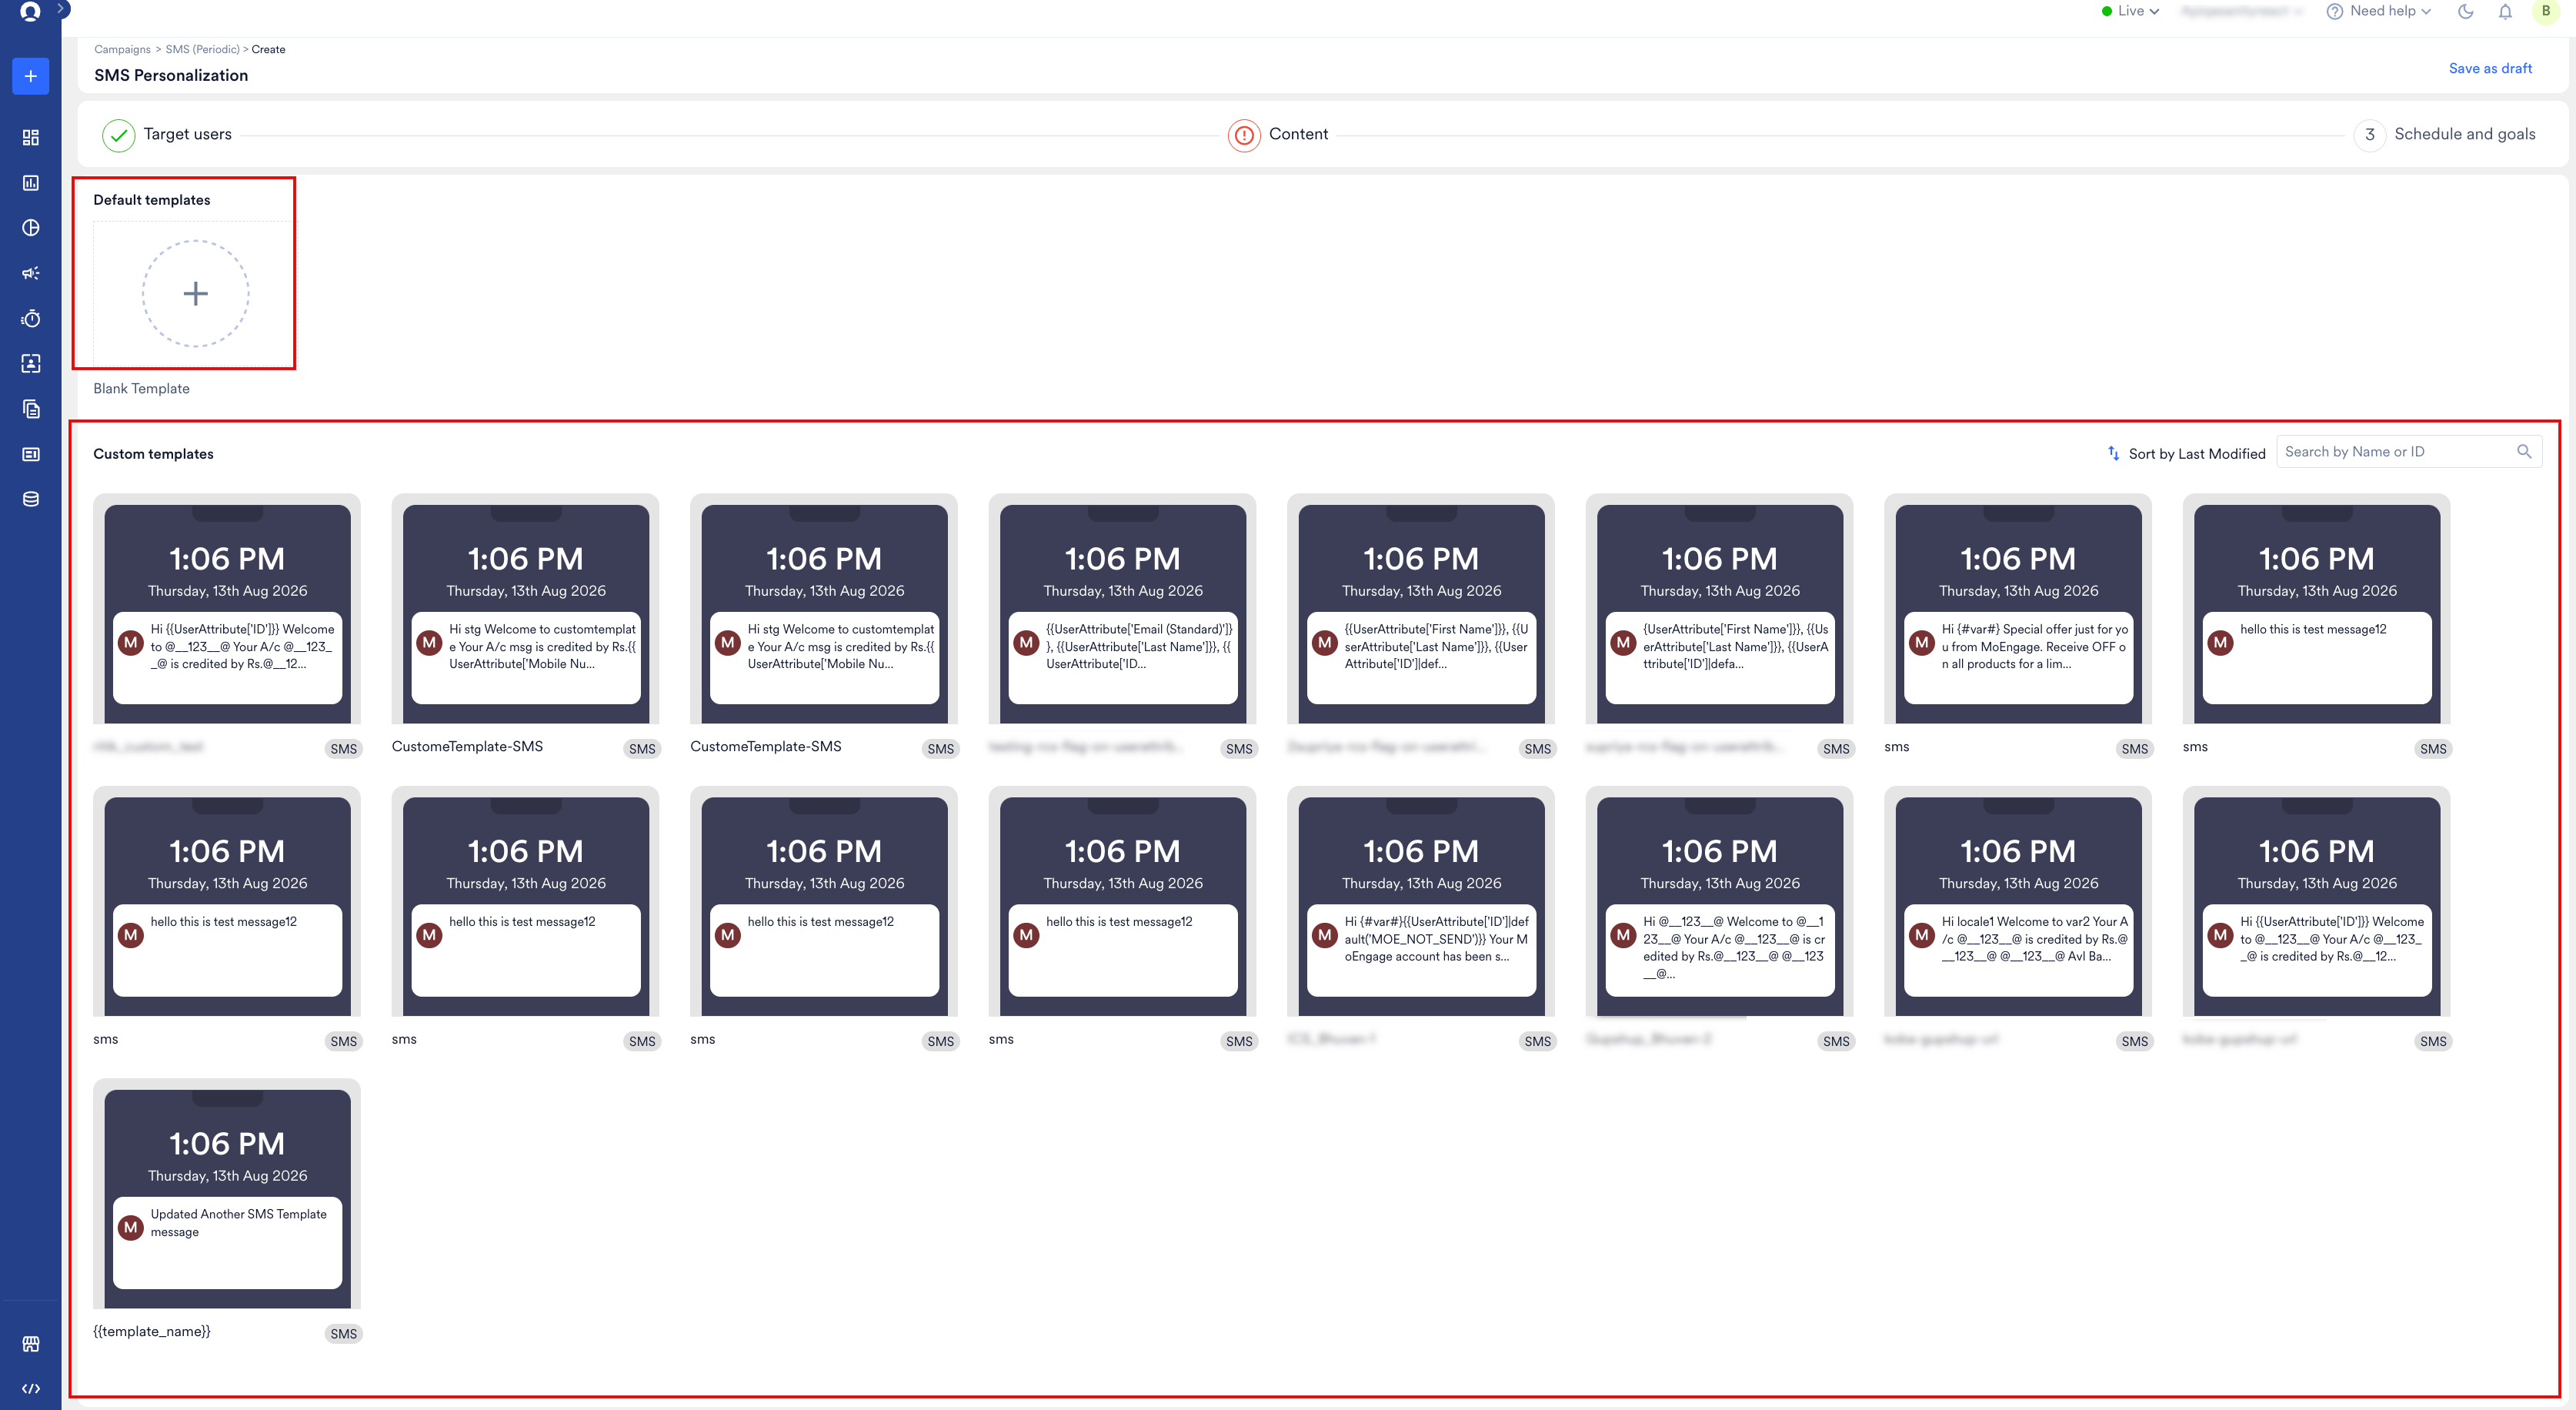Open the pie-chart segments icon in sidebar
This screenshot has width=2576, height=1410.
[x=30, y=228]
